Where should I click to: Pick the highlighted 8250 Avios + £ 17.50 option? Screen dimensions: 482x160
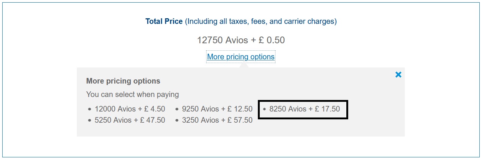[x=304, y=109]
